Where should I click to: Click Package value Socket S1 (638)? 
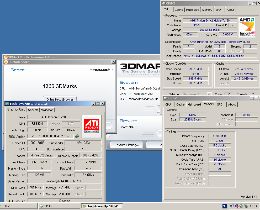pos(210,30)
